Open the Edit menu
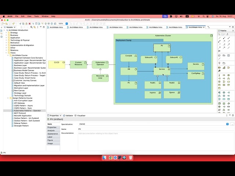This screenshot has height=176, width=235. click(x=23, y=16)
